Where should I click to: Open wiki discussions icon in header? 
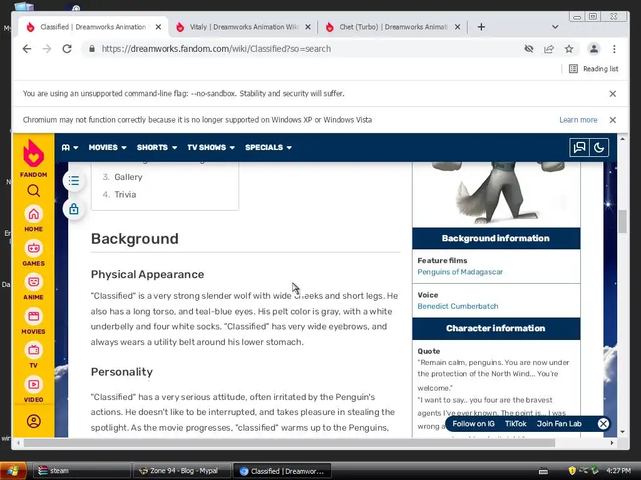[579, 147]
